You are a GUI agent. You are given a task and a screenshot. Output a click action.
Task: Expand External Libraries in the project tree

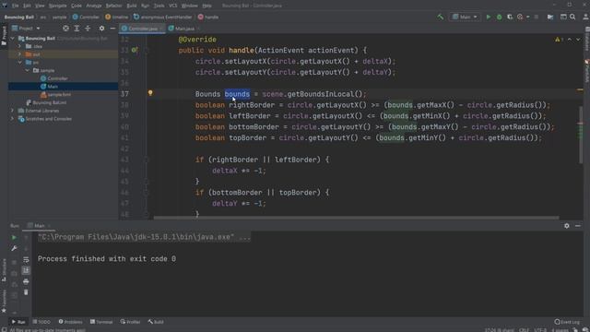(12, 111)
